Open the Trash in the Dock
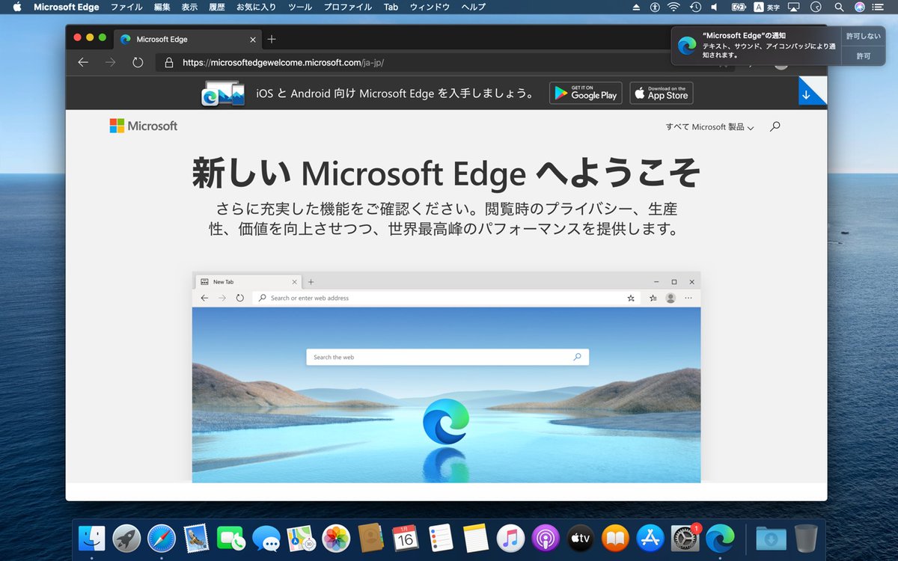The image size is (898, 561). (x=806, y=537)
